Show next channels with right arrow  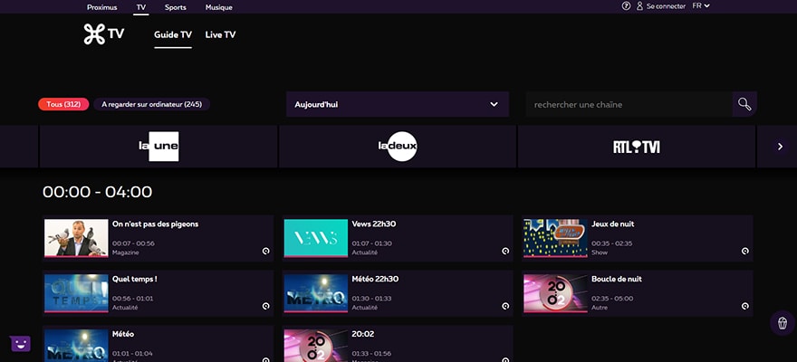(780, 147)
